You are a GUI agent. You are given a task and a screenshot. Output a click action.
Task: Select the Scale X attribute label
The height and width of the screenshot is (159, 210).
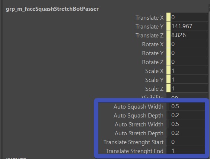154,71
